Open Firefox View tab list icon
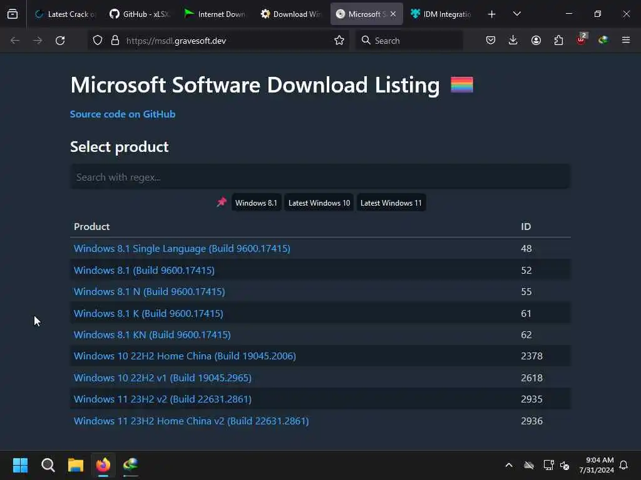 click(13, 14)
